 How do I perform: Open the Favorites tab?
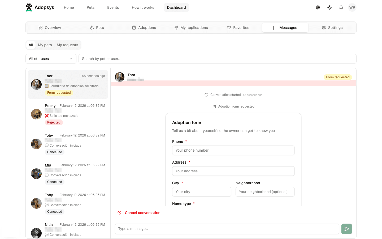coord(238,28)
